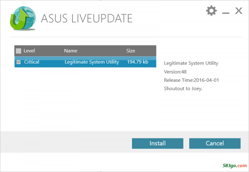Sort by the Level column header
Image resolution: width=249 pixels, height=172 pixels.
(29, 51)
